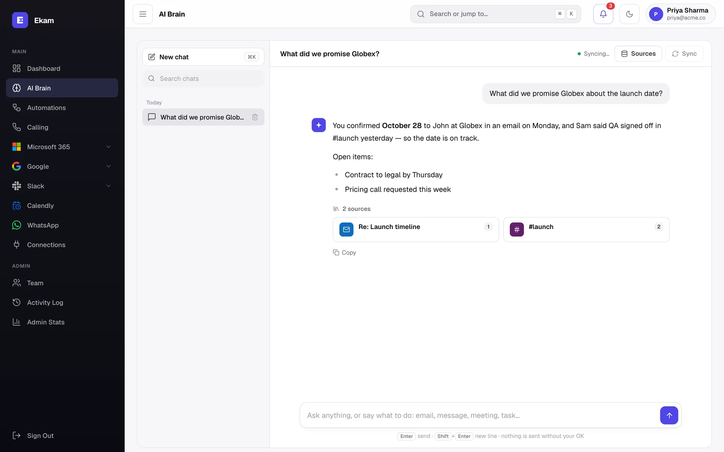Click the 'Ask anything' message input
Image resolution: width=724 pixels, height=452 pixels.
pyautogui.click(x=481, y=415)
